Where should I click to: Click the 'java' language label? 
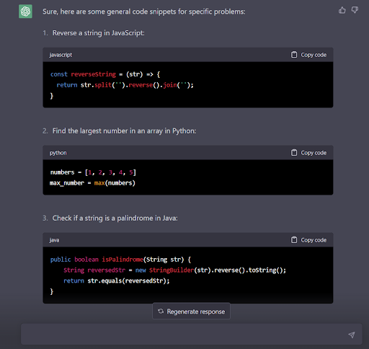tap(54, 240)
